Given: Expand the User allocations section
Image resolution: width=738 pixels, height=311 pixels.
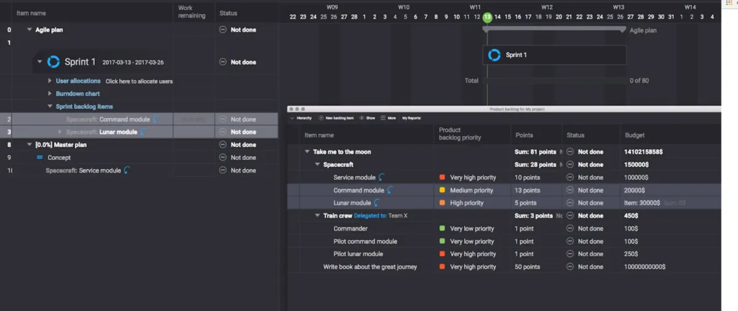Looking at the screenshot, I should [50, 81].
